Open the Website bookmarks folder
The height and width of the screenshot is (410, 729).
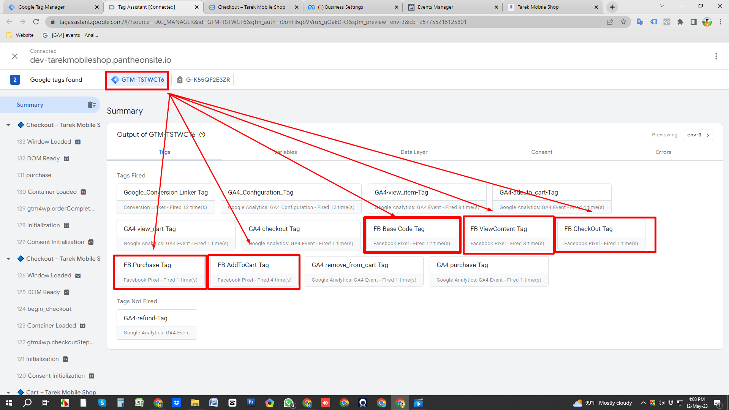[21, 35]
